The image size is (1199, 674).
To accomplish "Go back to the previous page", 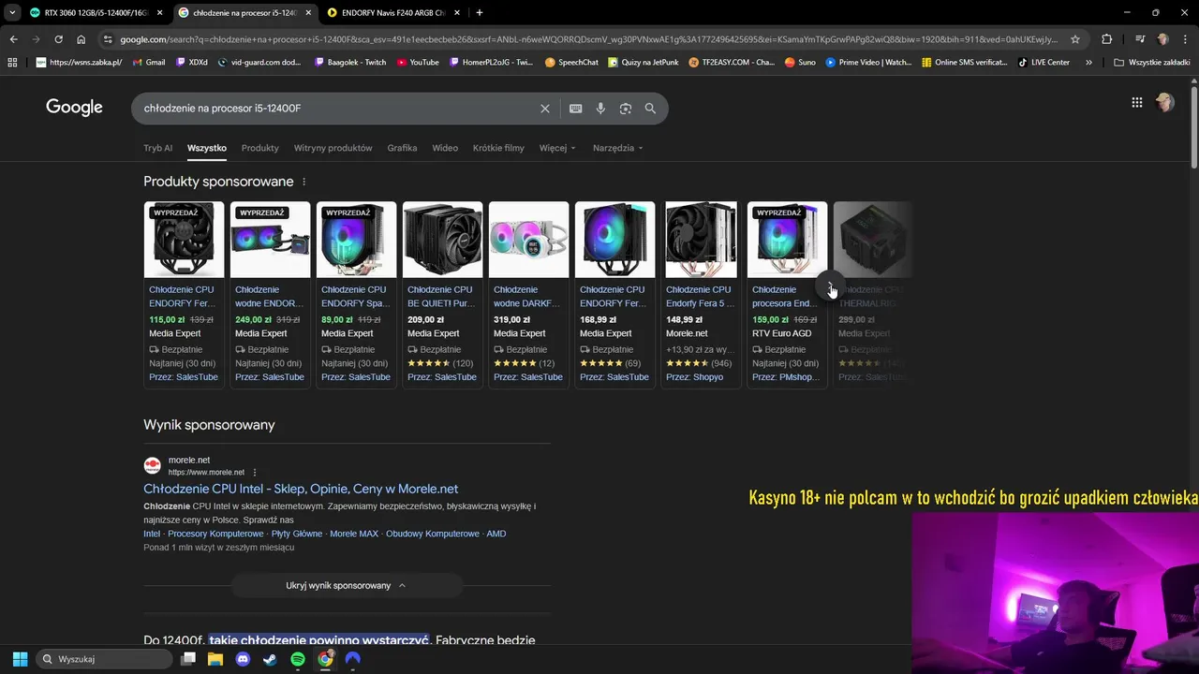I will pos(13,39).
